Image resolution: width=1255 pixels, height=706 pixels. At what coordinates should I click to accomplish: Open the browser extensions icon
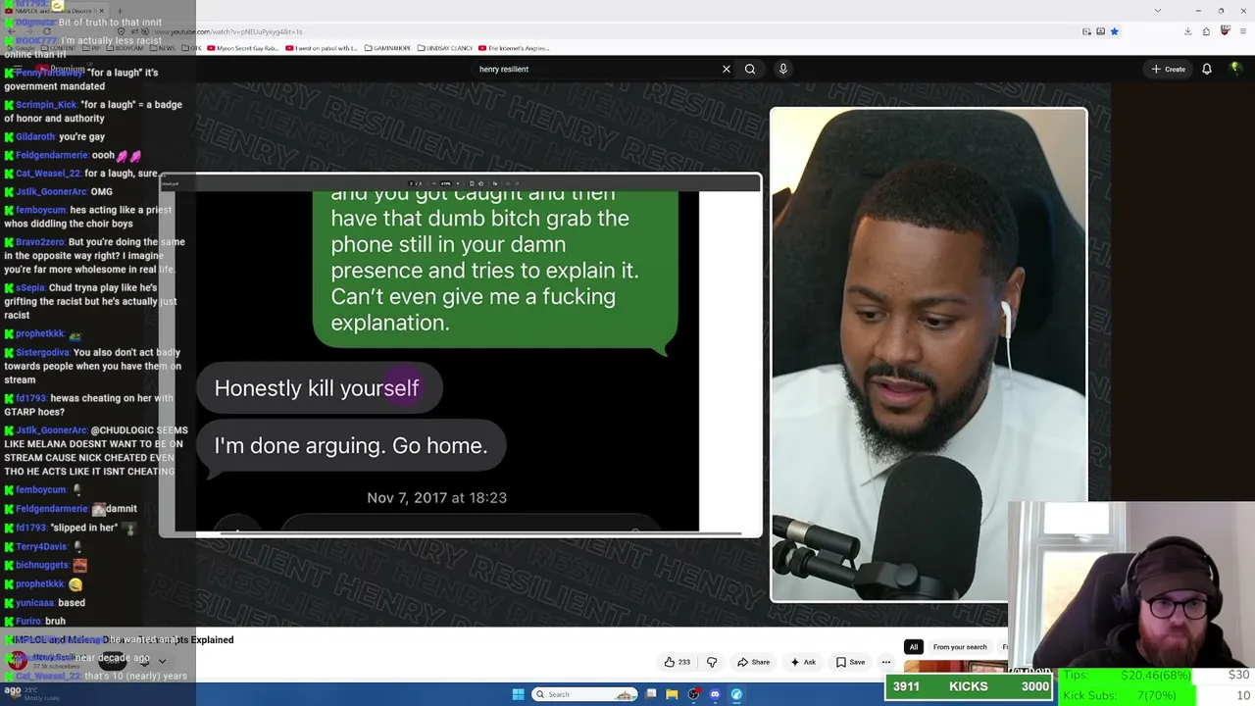(x=1206, y=31)
